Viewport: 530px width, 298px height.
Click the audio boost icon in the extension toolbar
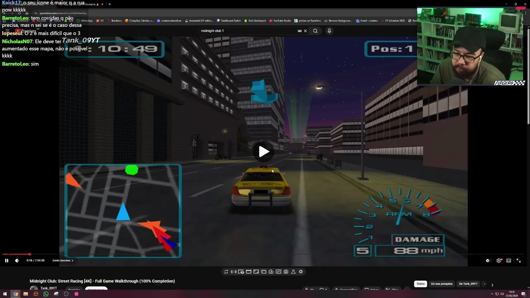tap(234, 272)
